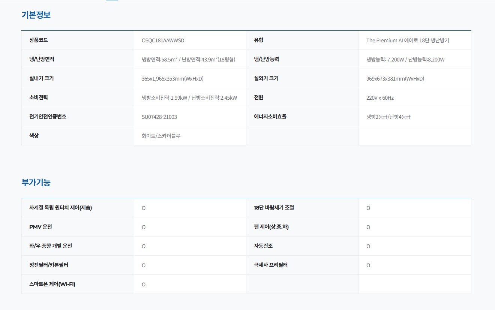
Task: Click the 220V x 60Hz power value
Action: 380,98
